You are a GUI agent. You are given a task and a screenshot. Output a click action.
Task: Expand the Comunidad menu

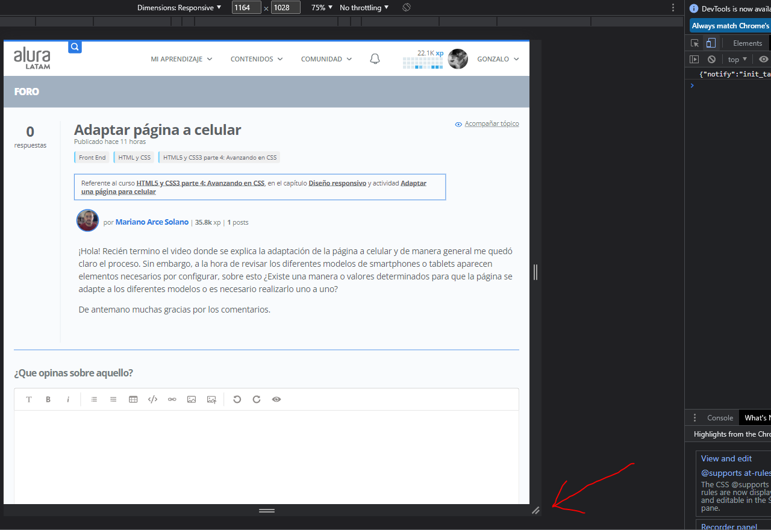tap(326, 59)
